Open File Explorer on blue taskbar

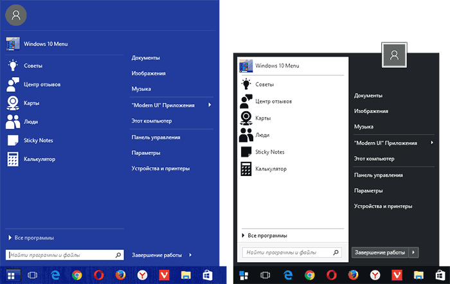click(186, 276)
